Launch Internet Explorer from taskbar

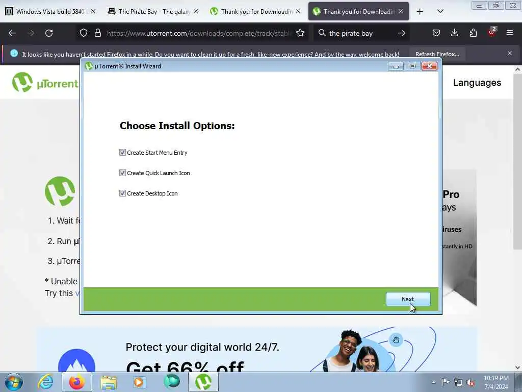[x=45, y=382]
